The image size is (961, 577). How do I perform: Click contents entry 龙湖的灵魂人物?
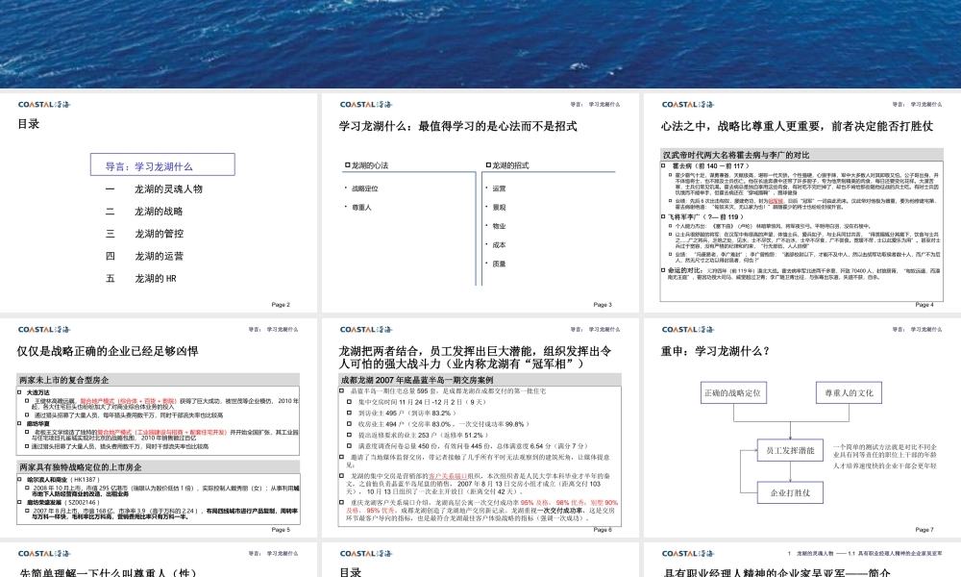point(168,188)
